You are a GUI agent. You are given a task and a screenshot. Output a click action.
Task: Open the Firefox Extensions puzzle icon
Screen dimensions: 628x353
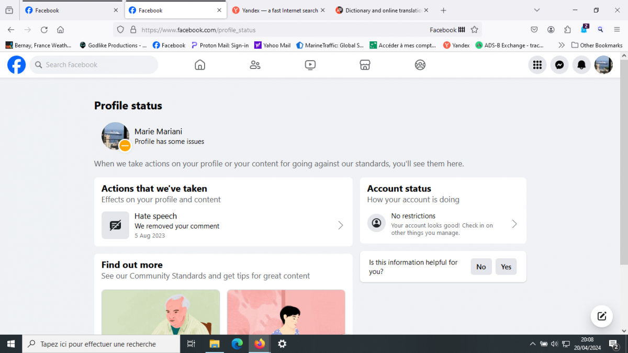click(x=567, y=30)
